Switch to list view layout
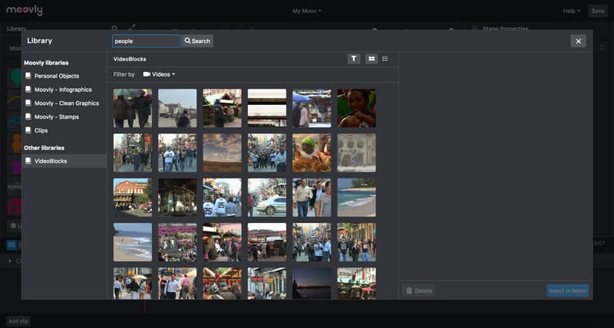The height and width of the screenshot is (328, 614). click(x=385, y=59)
